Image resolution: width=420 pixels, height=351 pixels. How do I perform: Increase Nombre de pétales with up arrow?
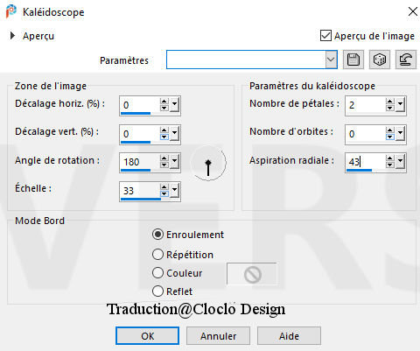[390, 102]
